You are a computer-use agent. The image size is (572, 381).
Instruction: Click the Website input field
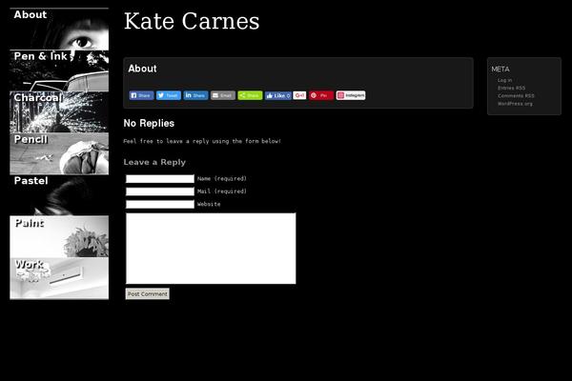click(160, 204)
